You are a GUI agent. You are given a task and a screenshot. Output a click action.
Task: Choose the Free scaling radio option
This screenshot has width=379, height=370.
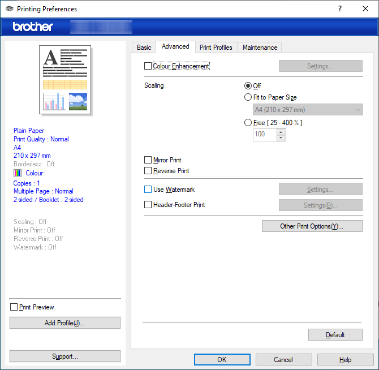248,122
